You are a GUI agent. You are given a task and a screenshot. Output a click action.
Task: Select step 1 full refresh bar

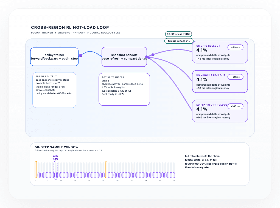click(36, 170)
